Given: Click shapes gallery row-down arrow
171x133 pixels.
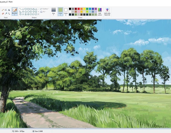Looking at the screenshot, I should pyautogui.click(x=38, y=12).
